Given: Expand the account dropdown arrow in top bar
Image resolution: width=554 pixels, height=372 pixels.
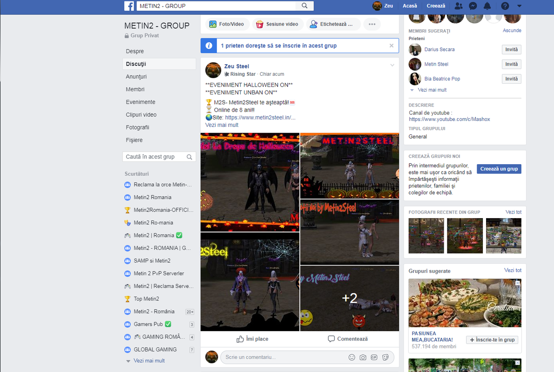Looking at the screenshot, I should click(x=519, y=6).
